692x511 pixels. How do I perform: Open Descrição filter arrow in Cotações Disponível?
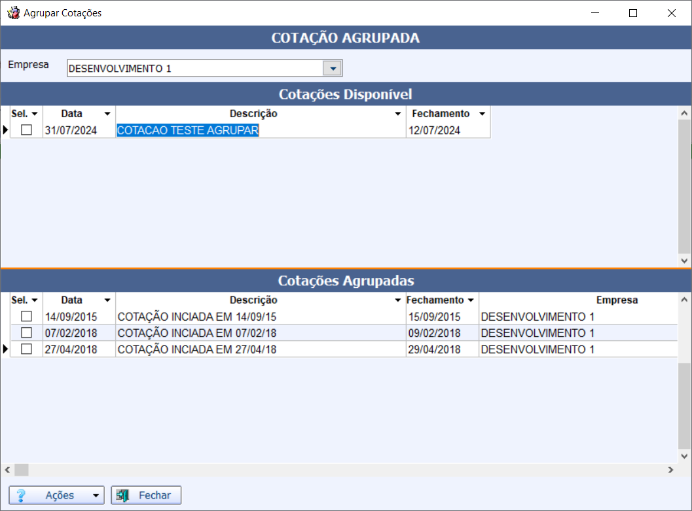pos(397,114)
